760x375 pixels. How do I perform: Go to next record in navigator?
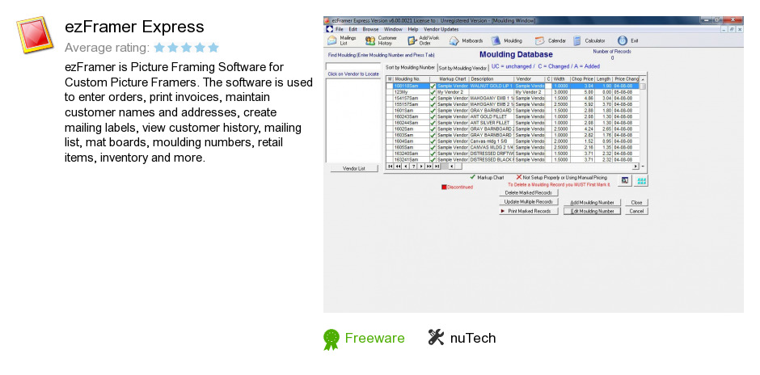421,166
